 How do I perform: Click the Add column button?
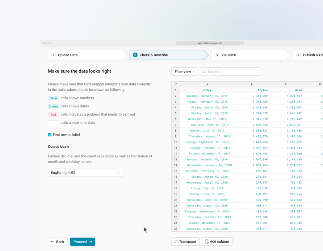click(217, 242)
